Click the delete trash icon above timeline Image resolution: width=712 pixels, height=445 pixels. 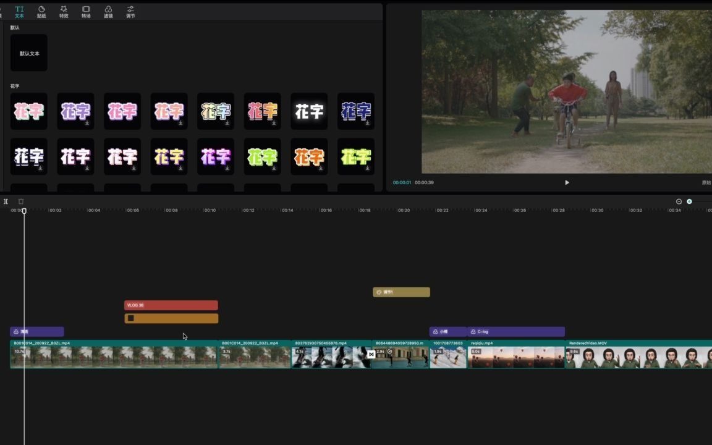[21, 201]
